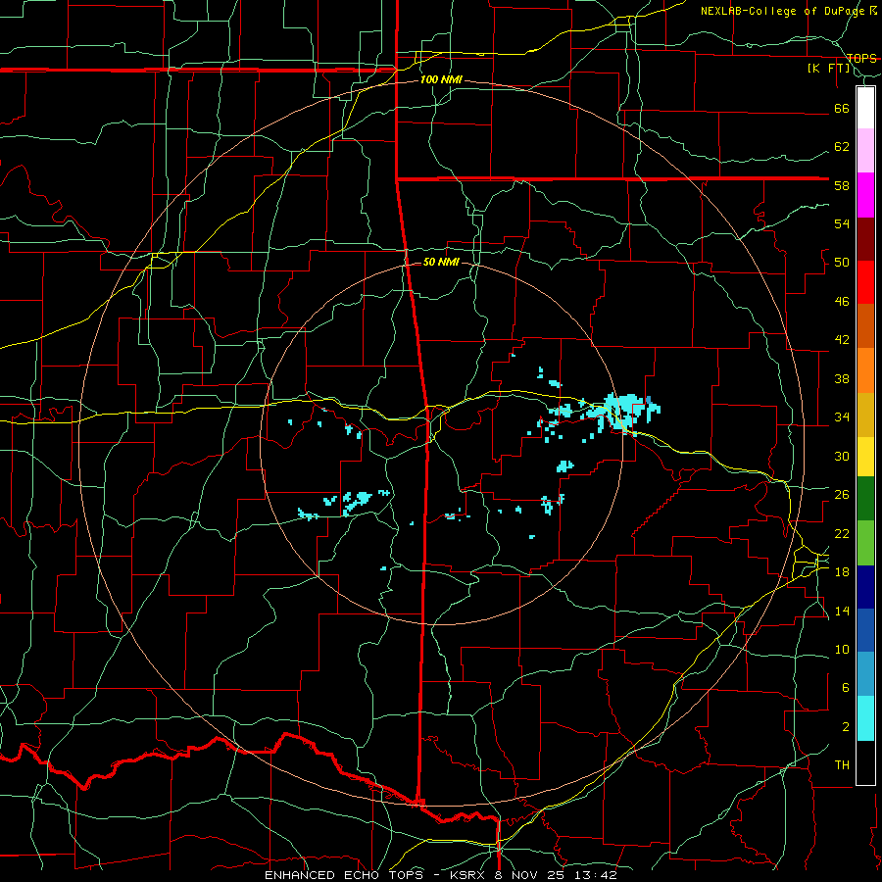This screenshot has height=882, width=882.
Task: Click the '62' legend value
Action: [842, 147]
